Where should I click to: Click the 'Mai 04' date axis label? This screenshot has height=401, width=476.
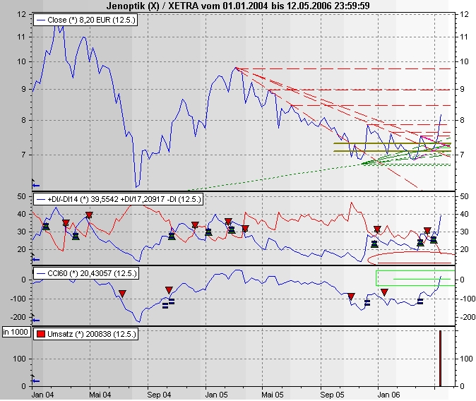click(x=100, y=395)
